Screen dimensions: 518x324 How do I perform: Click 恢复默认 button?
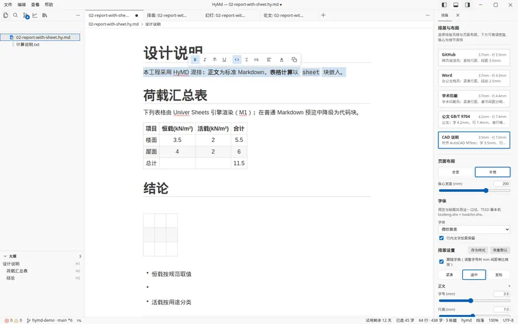pos(500,250)
